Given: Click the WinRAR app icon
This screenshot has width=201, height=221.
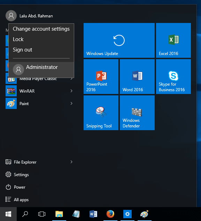Looking at the screenshot, I should pos(11,91).
